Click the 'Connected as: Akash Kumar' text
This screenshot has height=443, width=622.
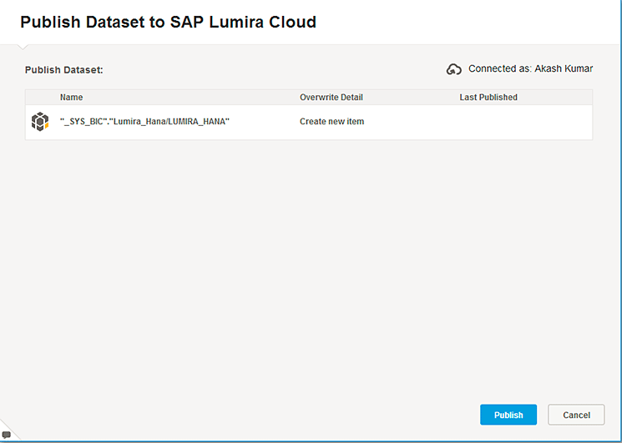(530, 69)
